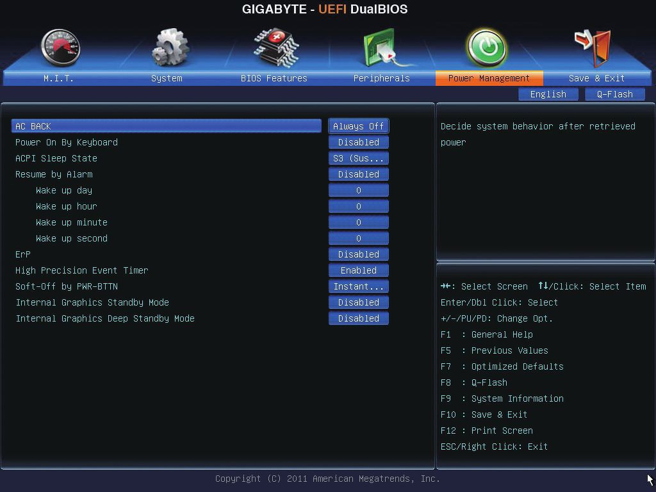Select the Soft-Off by PWR-BTTN label
Viewport: 656px width, 492px height.
[x=67, y=286]
